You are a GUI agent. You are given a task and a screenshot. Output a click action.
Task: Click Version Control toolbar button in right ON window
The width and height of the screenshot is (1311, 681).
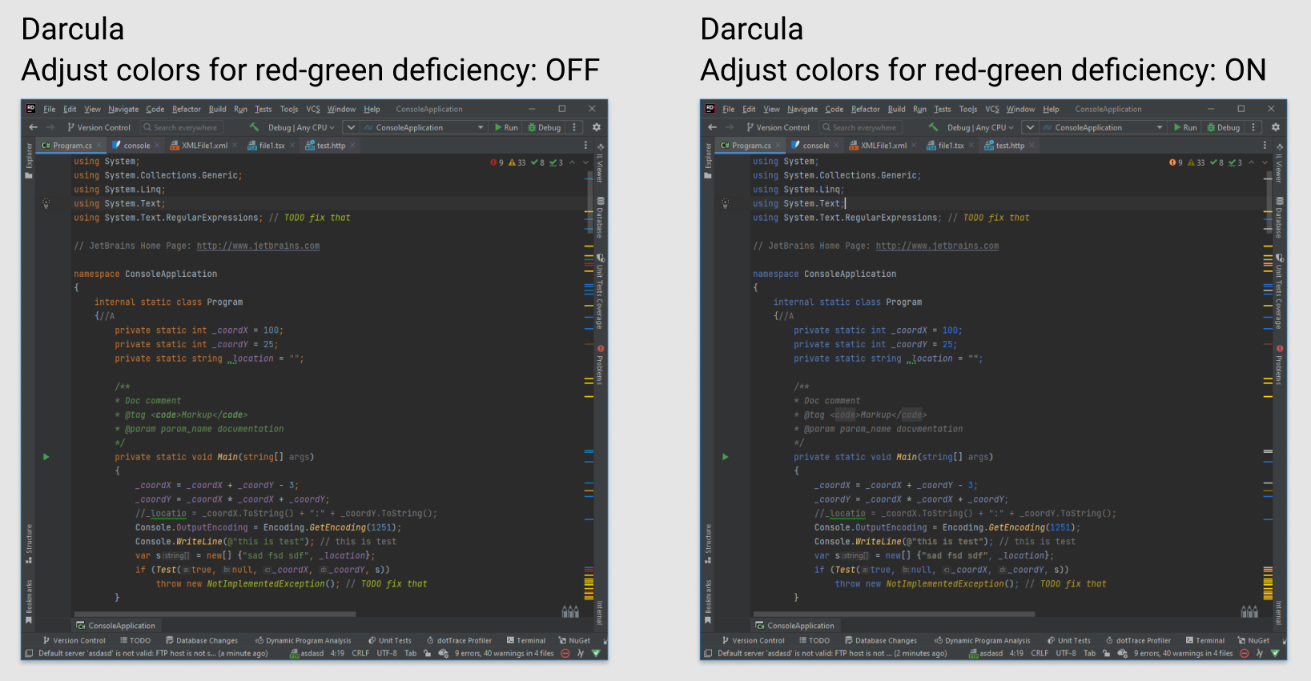click(x=778, y=127)
